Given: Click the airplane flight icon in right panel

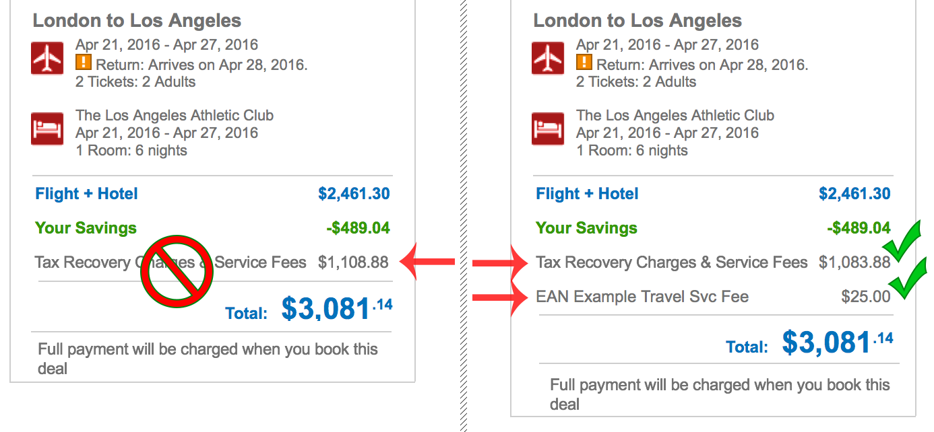Looking at the screenshot, I should [x=548, y=58].
